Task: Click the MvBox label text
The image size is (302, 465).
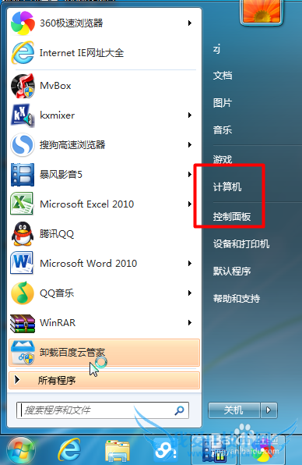Action: tap(55, 86)
